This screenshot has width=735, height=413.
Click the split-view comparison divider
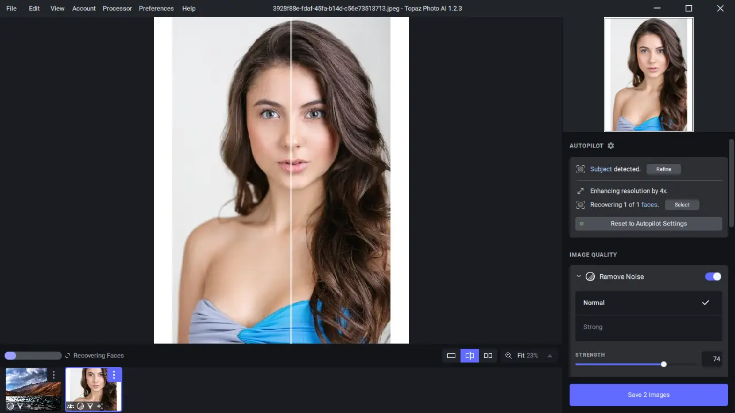point(291,181)
